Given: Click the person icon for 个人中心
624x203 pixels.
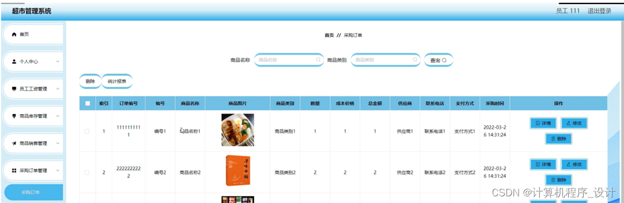Looking at the screenshot, I should tap(14, 61).
